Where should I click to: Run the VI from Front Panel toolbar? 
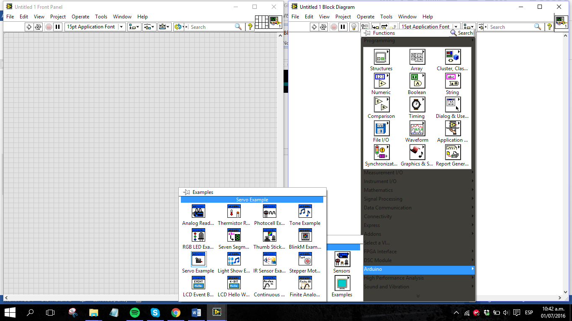pos(29,27)
